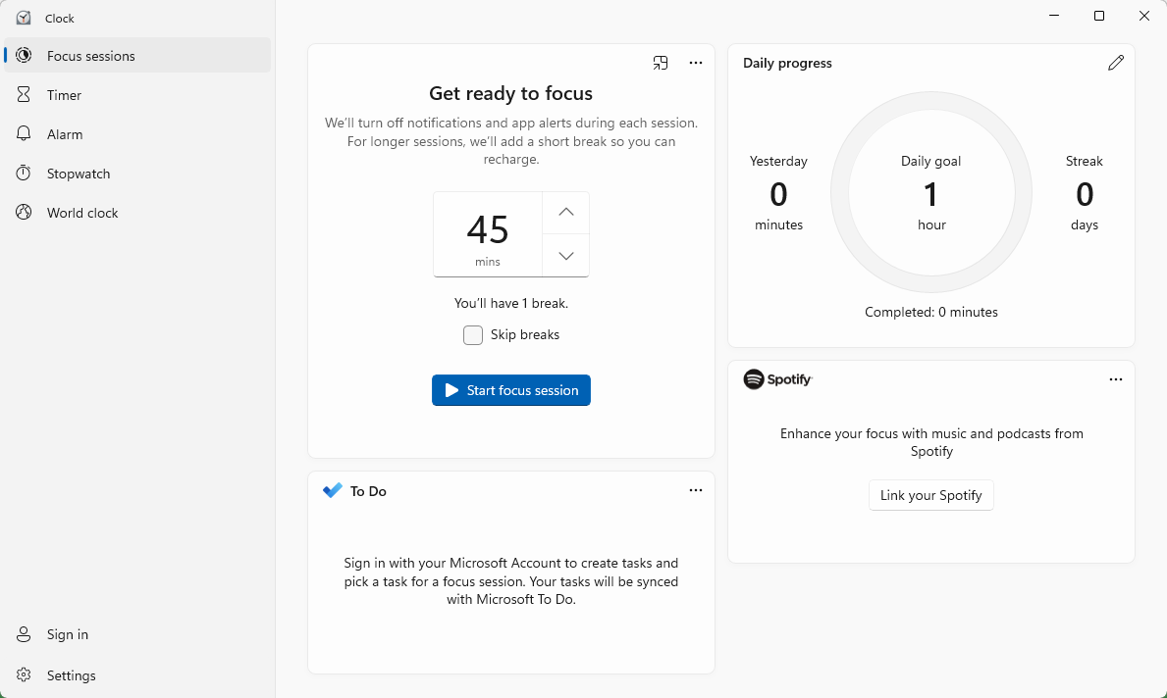Start focus session button
This screenshot has width=1167, height=698.
click(511, 390)
